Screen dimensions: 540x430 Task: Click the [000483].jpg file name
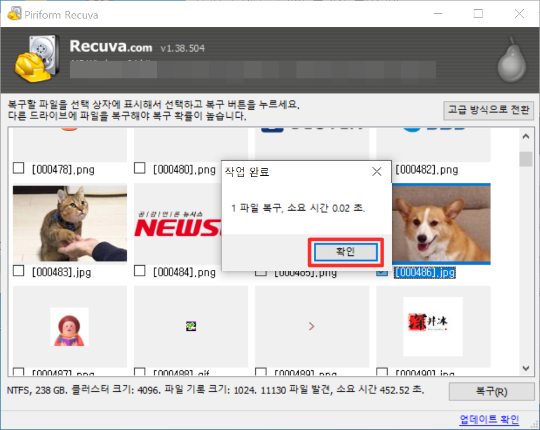click(x=61, y=273)
